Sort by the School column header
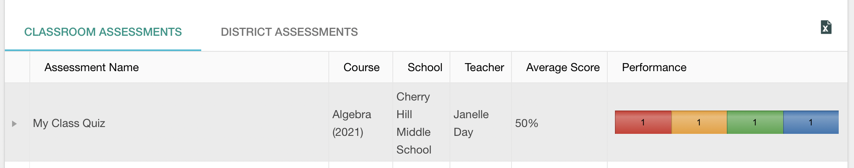 (x=425, y=67)
